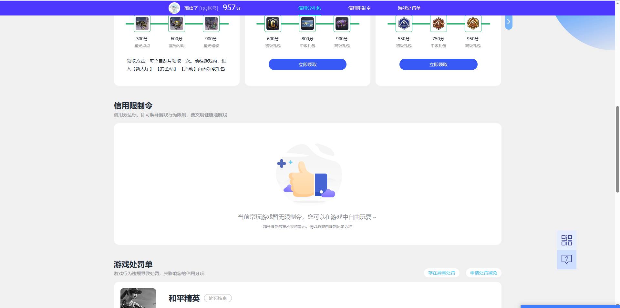Click the 和平精英 game title

tap(184, 298)
